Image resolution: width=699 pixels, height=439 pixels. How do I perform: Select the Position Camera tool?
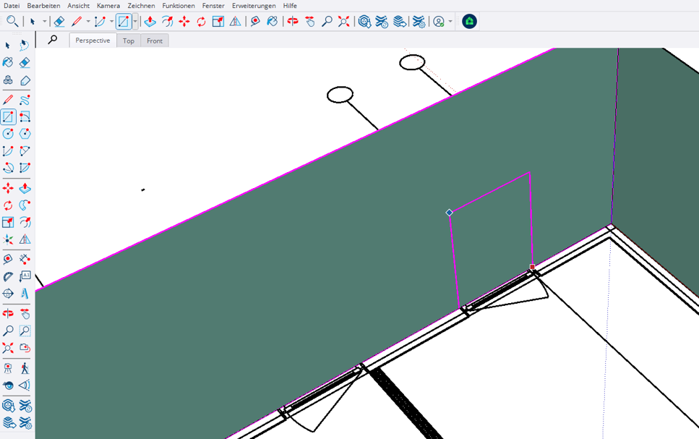[x=8, y=368]
